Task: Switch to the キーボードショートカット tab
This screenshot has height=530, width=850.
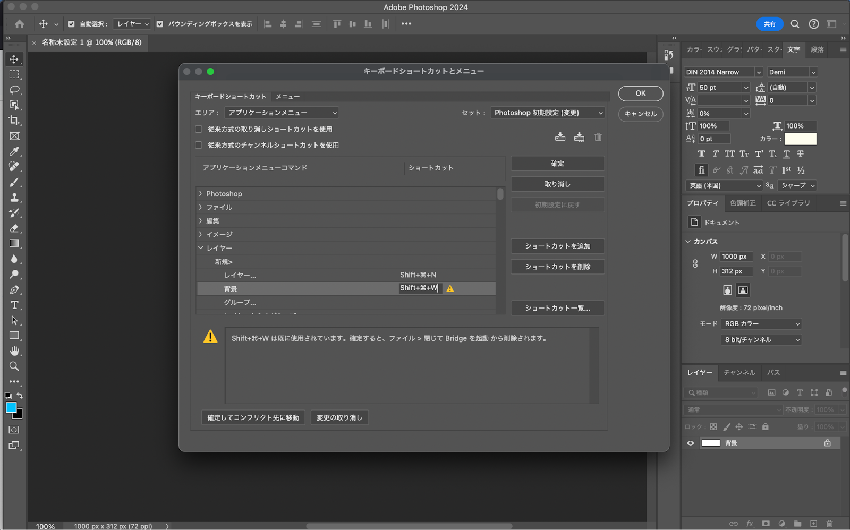Action: pyautogui.click(x=231, y=97)
